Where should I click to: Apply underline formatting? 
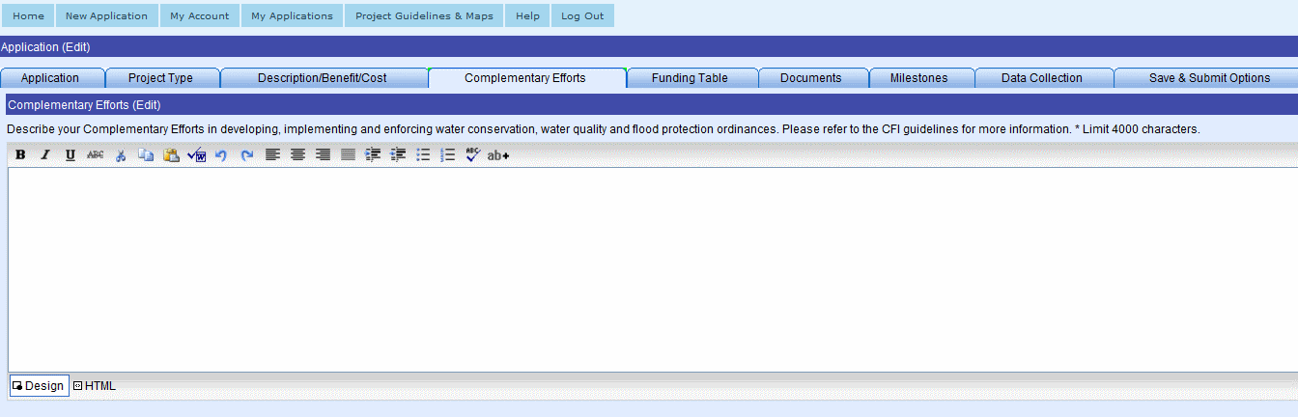(70, 155)
